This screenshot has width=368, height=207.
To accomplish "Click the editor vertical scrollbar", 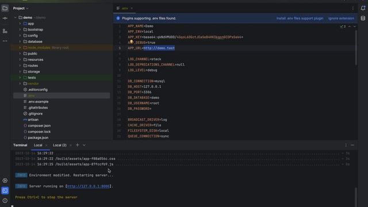I will click(x=356, y=47).
